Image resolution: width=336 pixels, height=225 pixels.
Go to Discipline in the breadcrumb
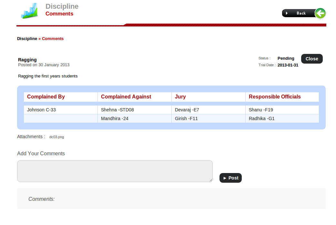tap(27, 39)
